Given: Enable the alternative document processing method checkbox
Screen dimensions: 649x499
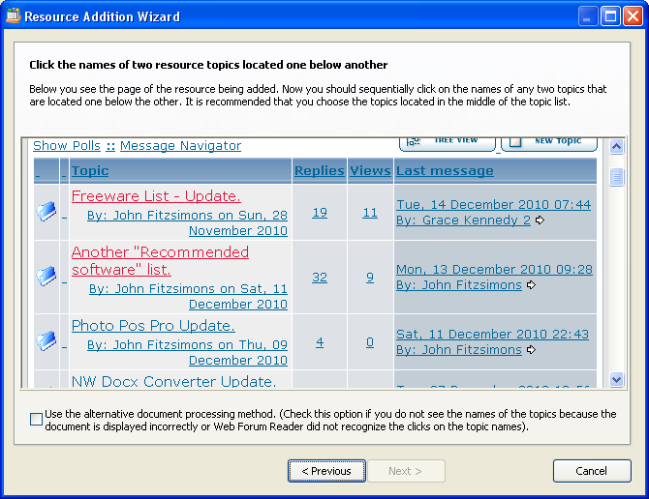Looking at the screenshot, I should [37, 420].
